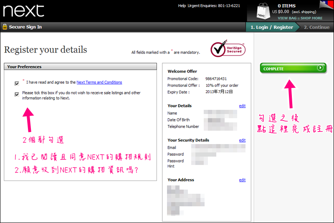
Task: Click the flag icon in the top corner
Action: pos(327,4)
